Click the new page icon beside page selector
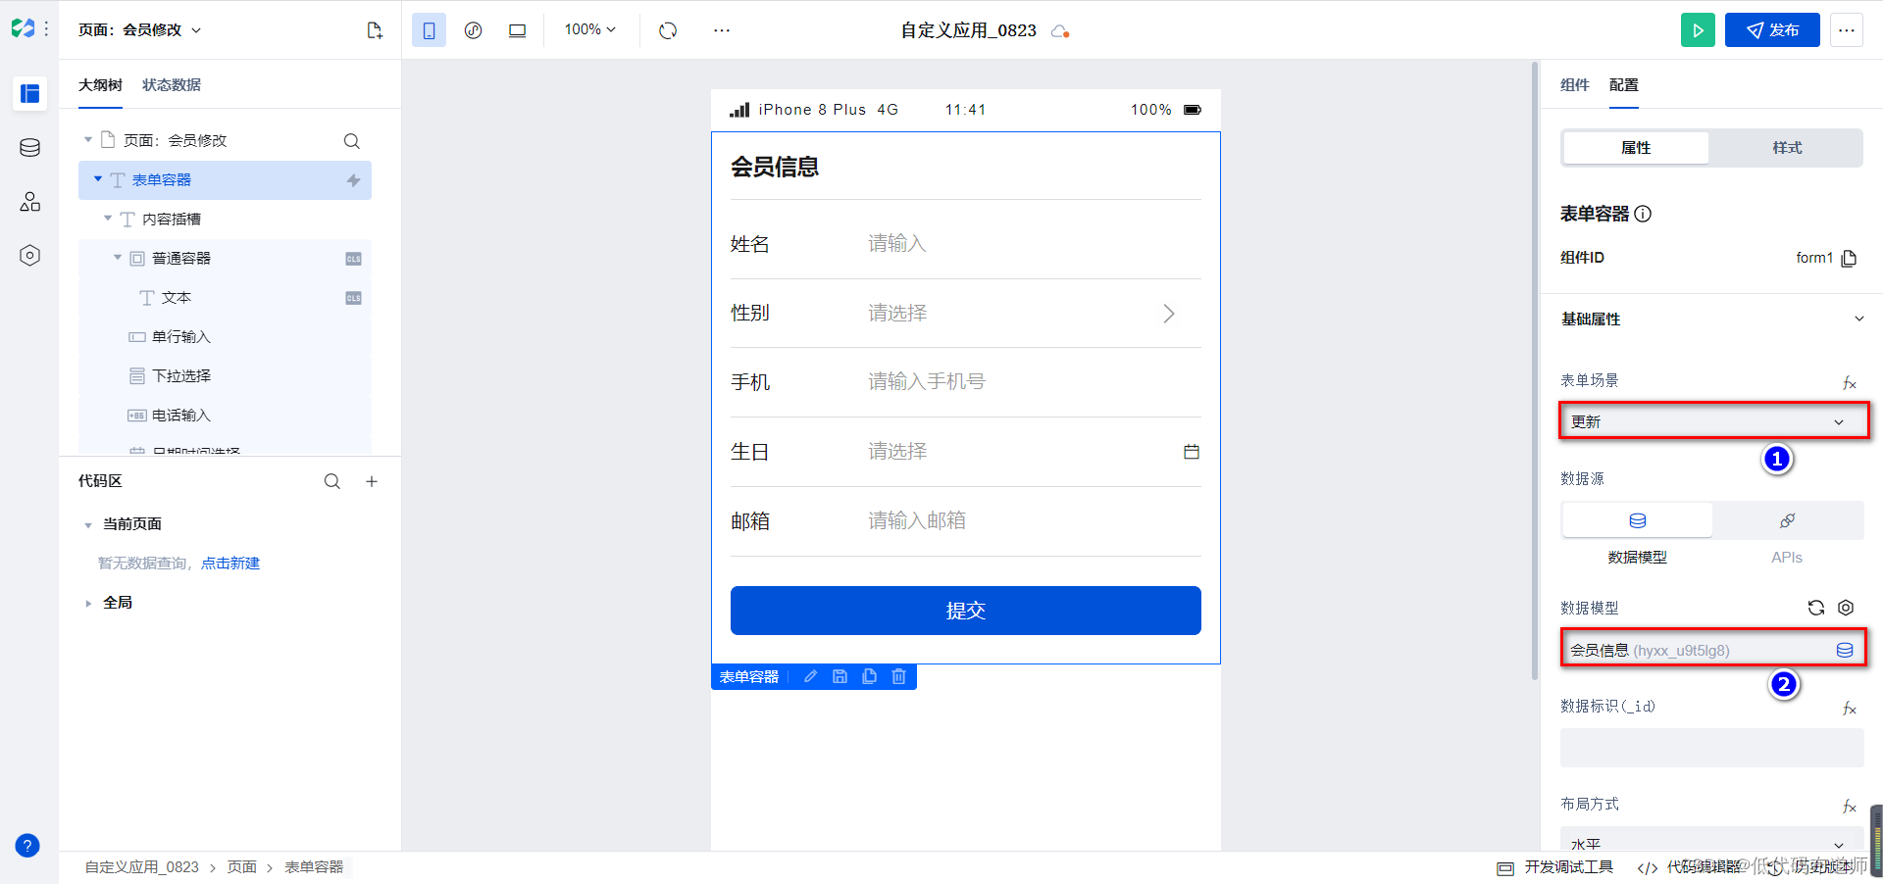Image resolution: width=1883 pixels, height=884 pixels. (x=375, y=30)
